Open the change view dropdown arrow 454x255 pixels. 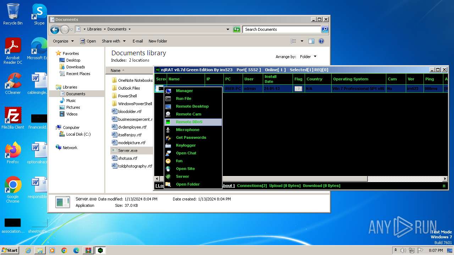tap(302, 41)
